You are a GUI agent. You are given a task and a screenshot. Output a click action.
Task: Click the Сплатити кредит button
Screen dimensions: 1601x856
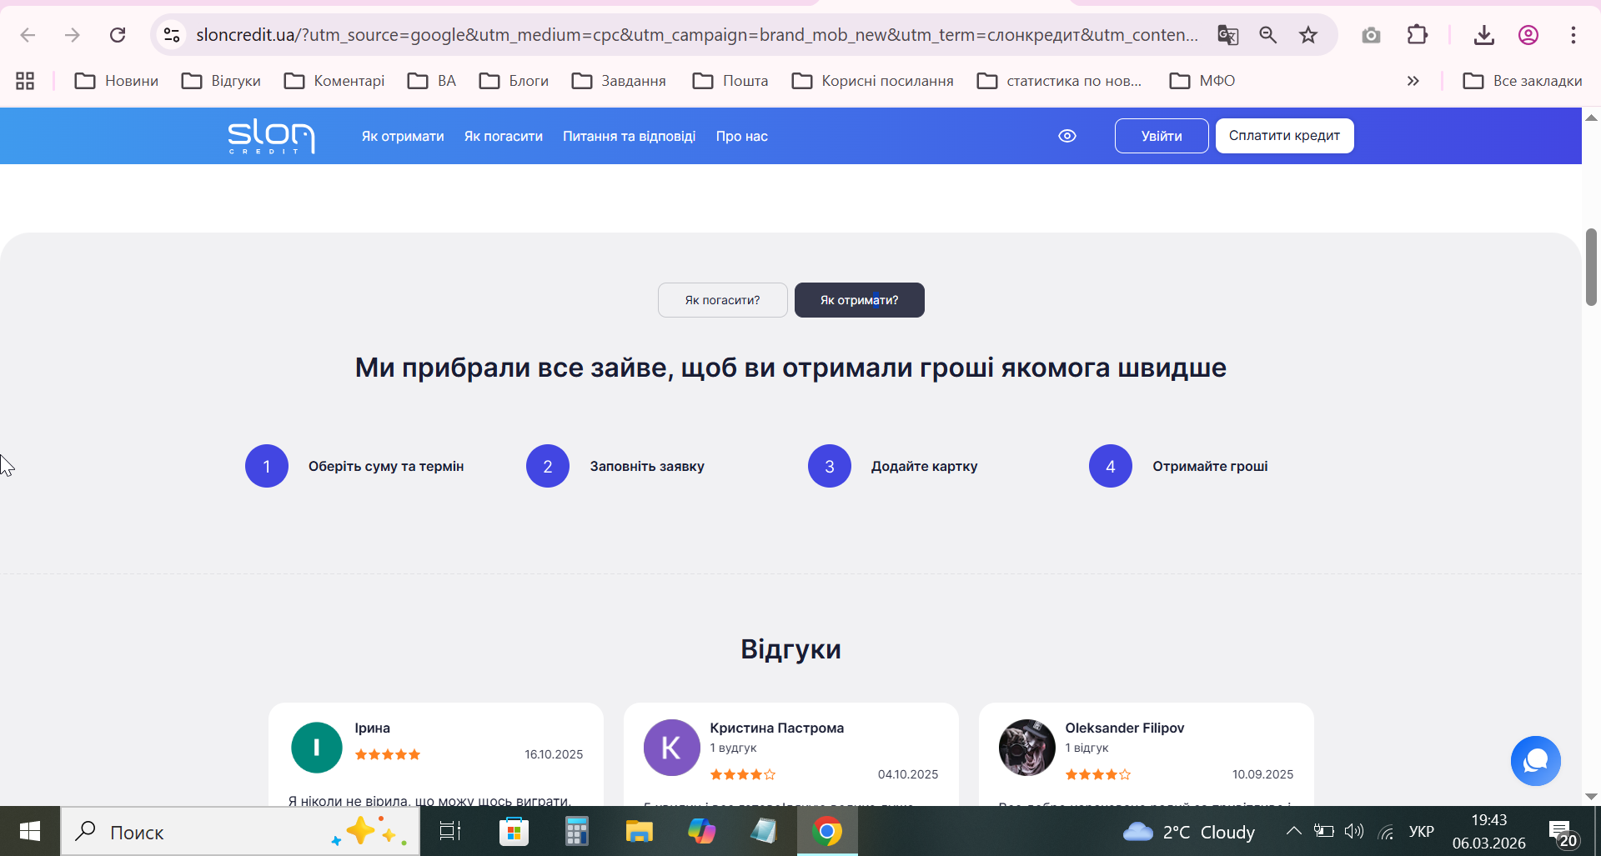[1285, 136]
